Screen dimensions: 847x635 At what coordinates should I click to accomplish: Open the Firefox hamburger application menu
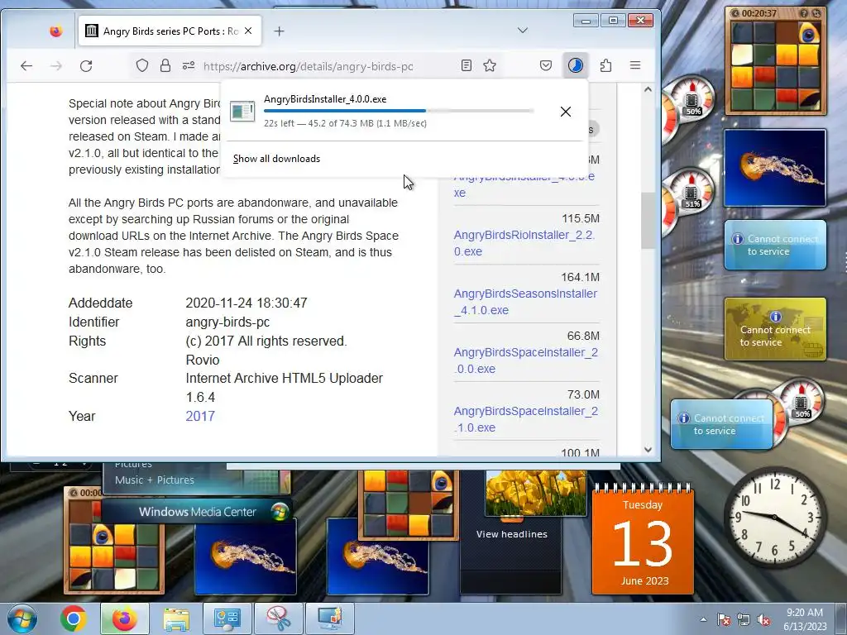(635, 65)
